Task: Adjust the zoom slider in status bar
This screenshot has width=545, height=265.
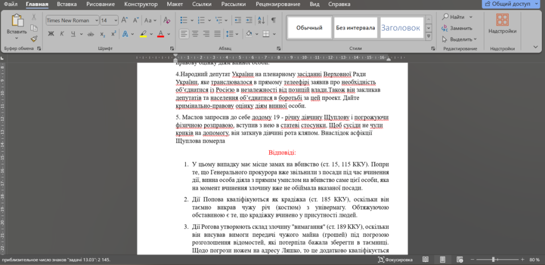Action: point(493,260)
